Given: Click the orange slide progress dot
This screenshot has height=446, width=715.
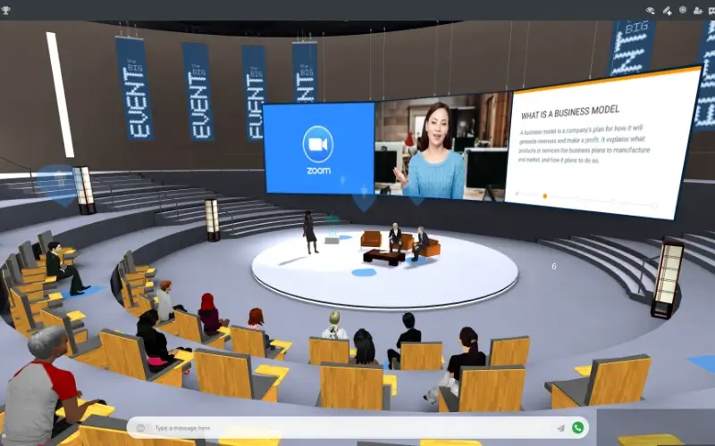Looking at the screenshot, I should 544,196.
